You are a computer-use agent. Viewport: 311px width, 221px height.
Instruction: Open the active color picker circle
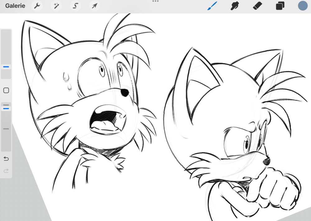click(x=303, y=6)
